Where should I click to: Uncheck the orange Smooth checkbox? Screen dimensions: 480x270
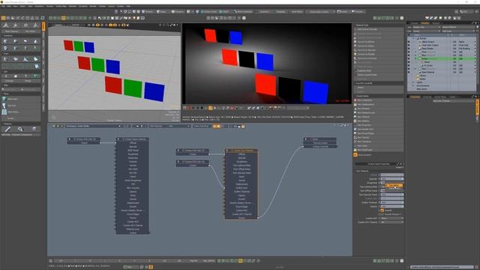coord(382,210)
